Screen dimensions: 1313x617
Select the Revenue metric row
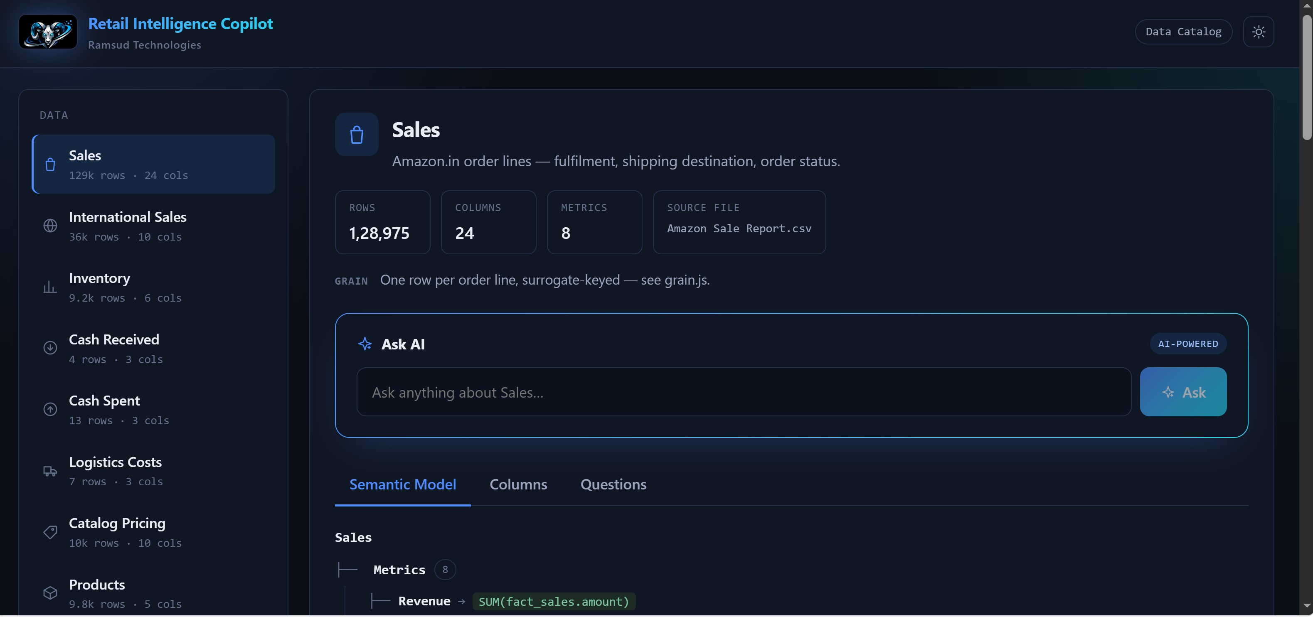coord(504,601)
